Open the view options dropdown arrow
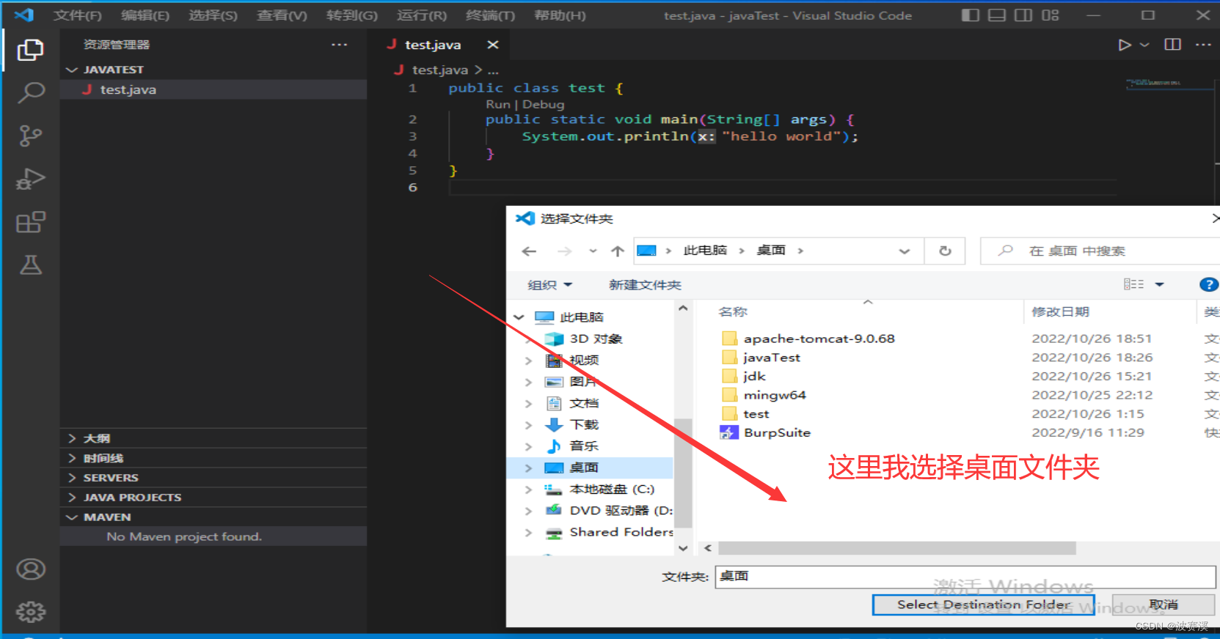This screenshot has width=1220, height=639. (x=1160, y=285)
